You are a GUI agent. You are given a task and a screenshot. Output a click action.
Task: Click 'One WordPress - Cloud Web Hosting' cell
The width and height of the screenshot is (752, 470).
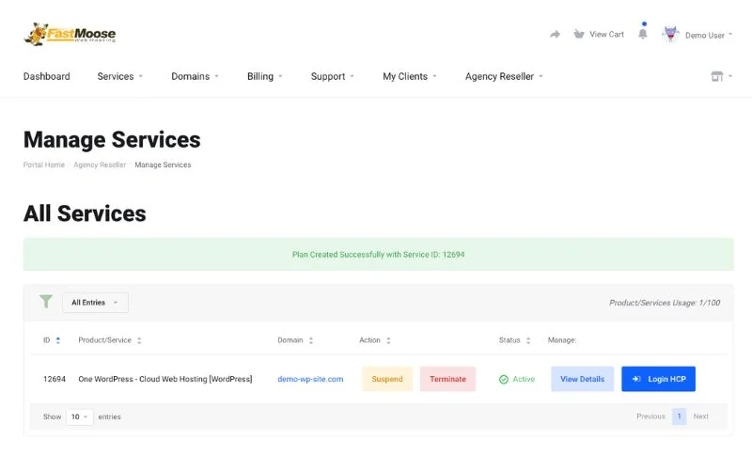coord(165,379)
